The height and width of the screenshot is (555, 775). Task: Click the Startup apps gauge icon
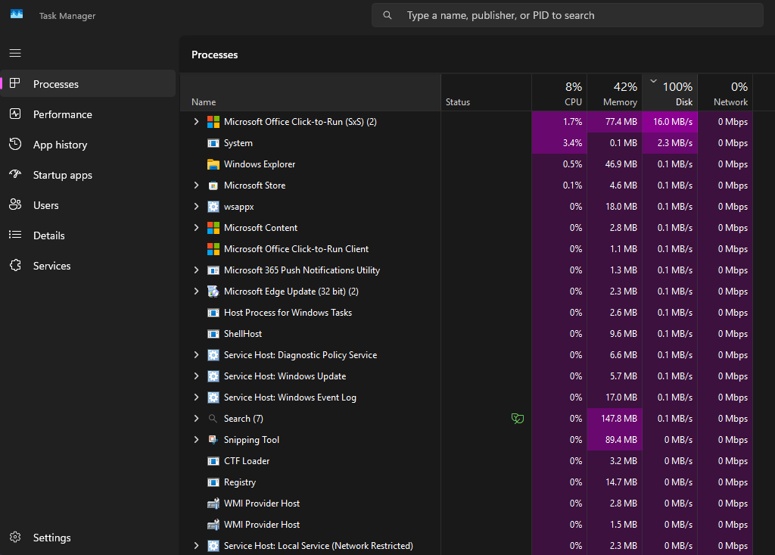click(15, 174)
